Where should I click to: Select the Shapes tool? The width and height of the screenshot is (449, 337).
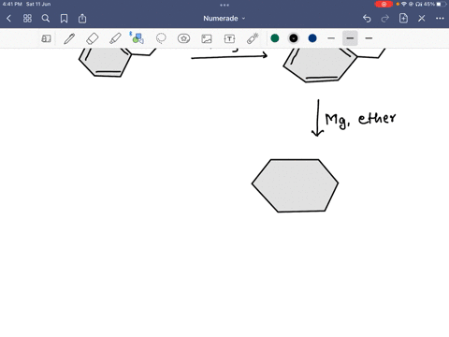[x=138, y=38]
